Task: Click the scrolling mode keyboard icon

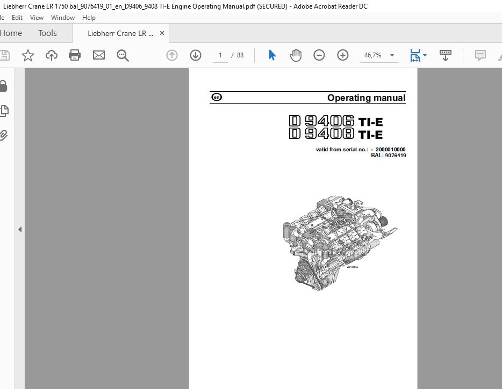Action: point(446,55)
